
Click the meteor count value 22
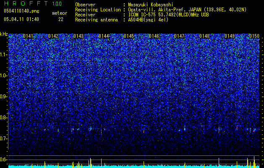click(x=61, y=19)
